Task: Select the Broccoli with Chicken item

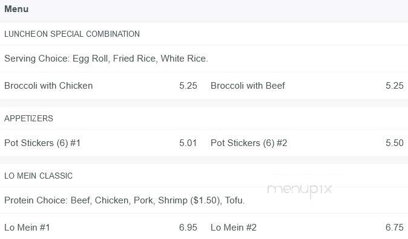Action: (x=48, y=86)
